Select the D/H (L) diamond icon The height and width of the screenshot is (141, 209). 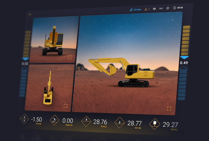[86, 121]
